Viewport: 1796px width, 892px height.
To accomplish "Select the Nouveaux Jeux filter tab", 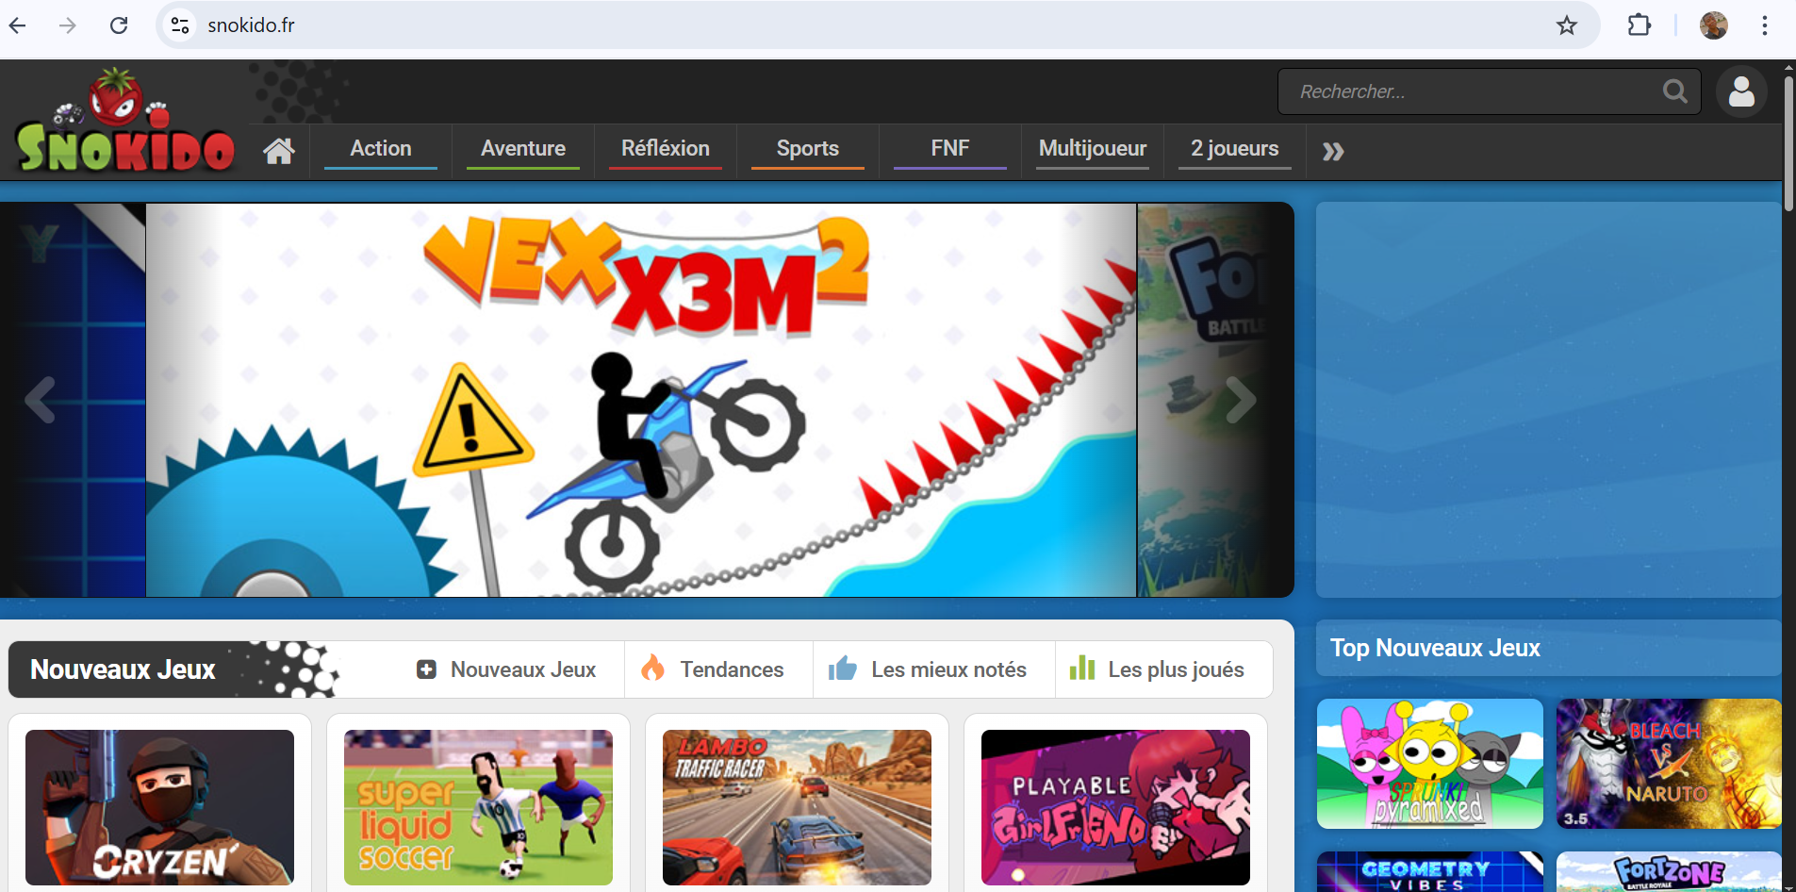I will tap(506, 669).
